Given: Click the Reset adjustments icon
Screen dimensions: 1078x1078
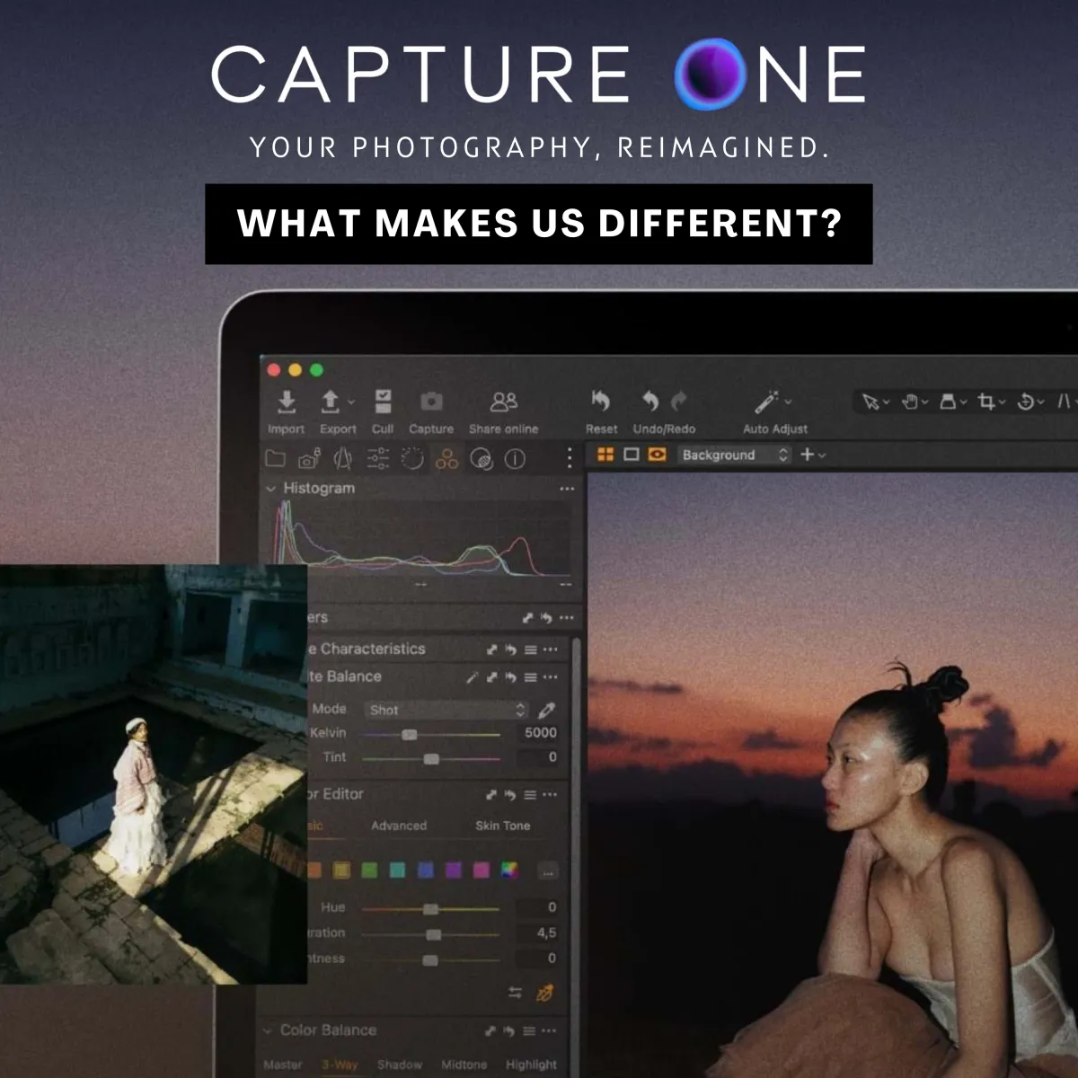Looking at the screenshot, I should 601,401.
